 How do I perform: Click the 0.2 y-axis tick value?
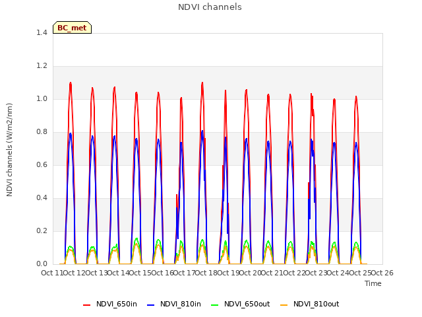click(x=42, y=230)
